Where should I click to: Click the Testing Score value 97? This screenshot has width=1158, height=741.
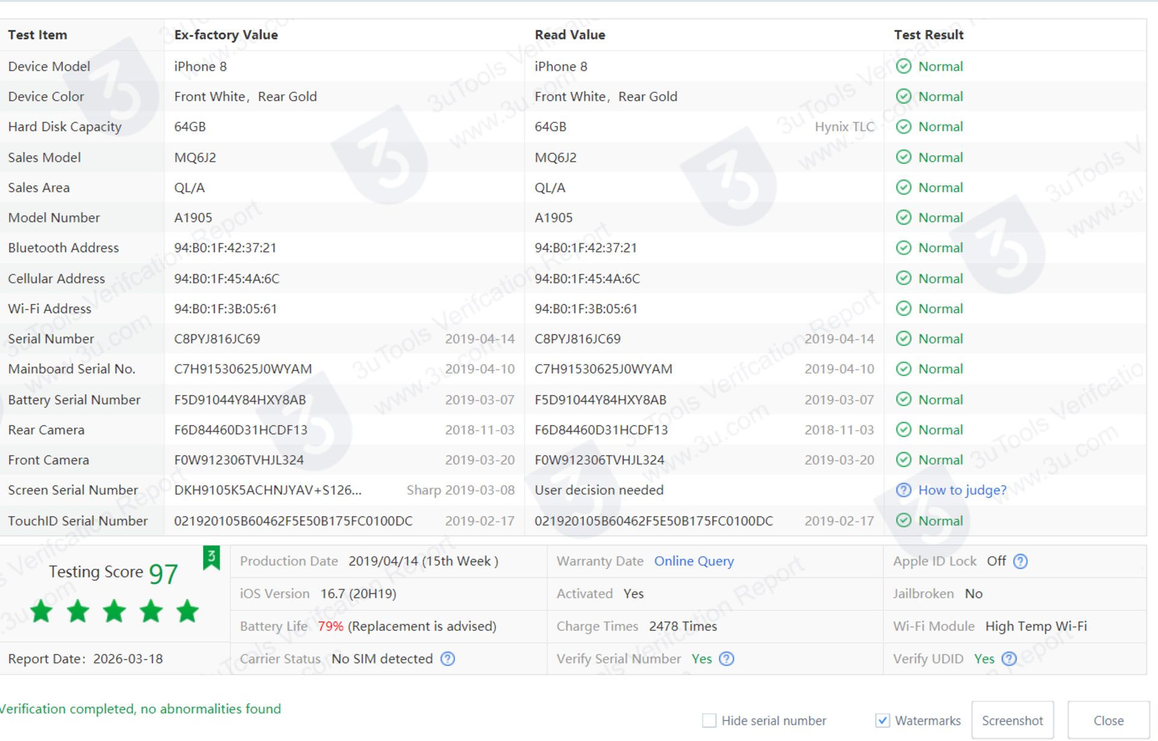[x=163, y=574]
